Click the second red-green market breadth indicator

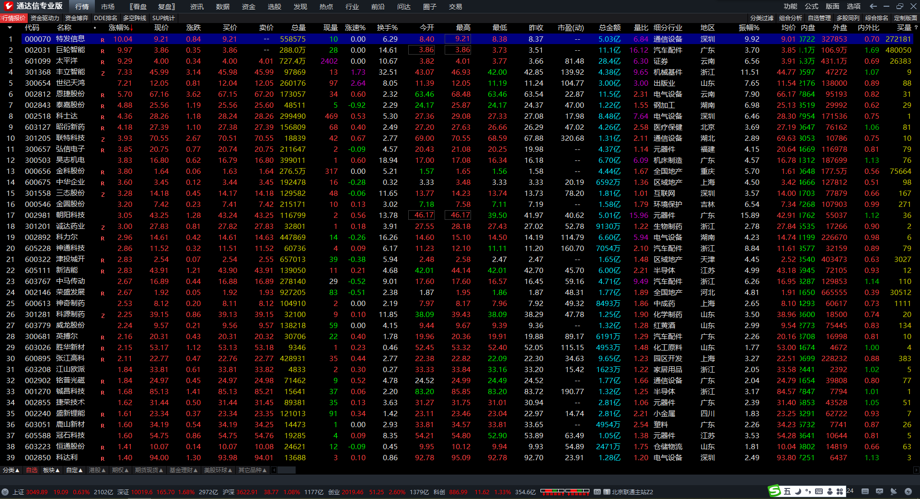coord(577,491)
